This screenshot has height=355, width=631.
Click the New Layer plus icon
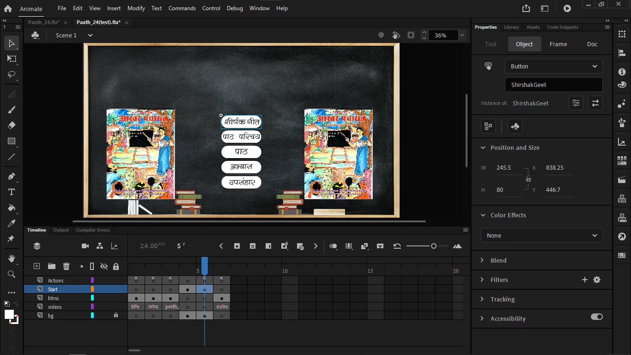click(36, 266)
